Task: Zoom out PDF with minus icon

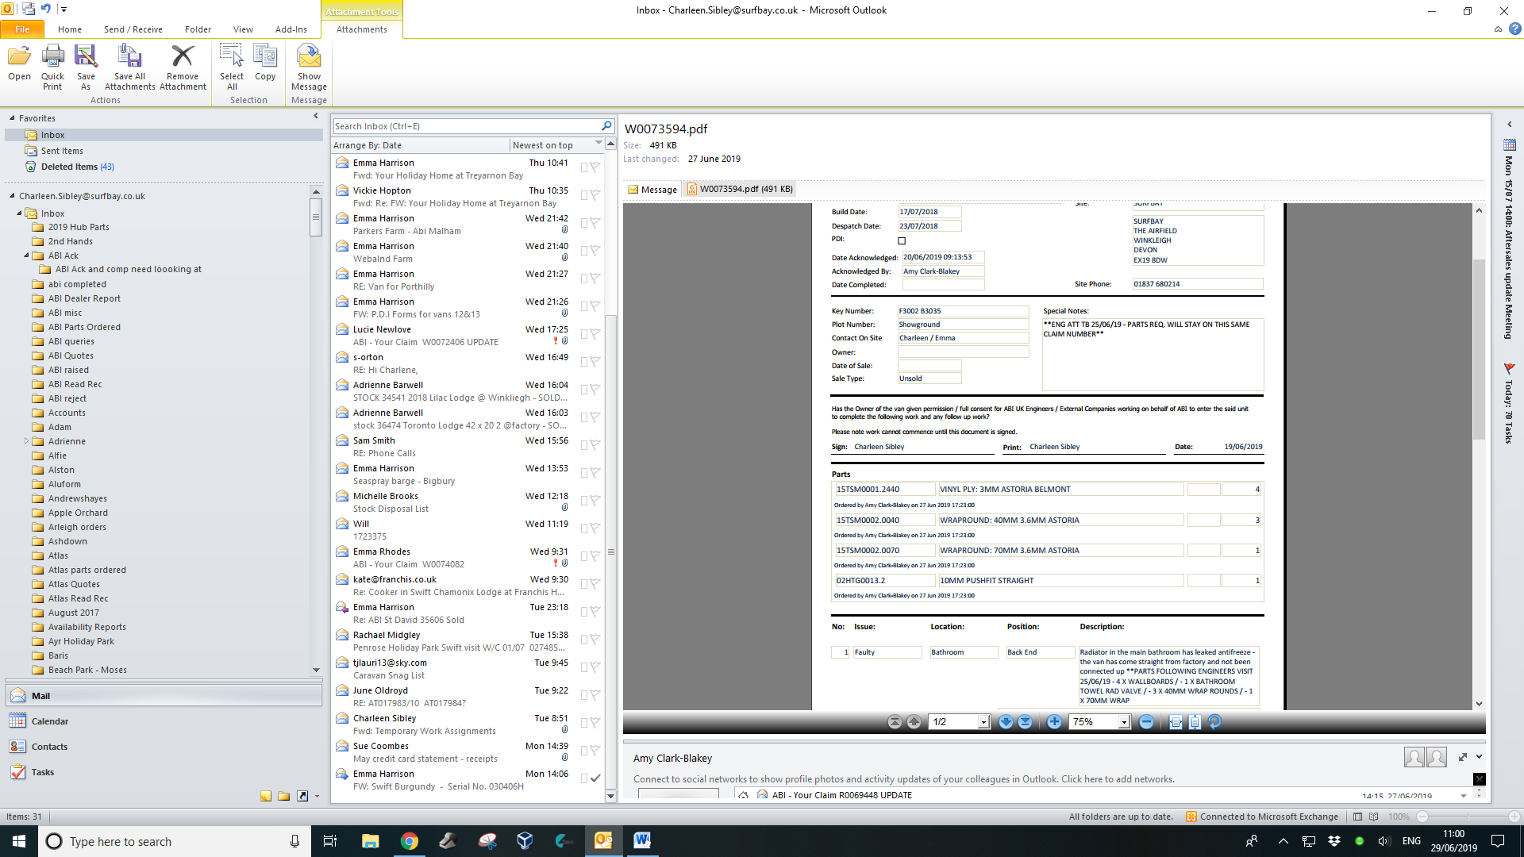Action: [1146, 722]
